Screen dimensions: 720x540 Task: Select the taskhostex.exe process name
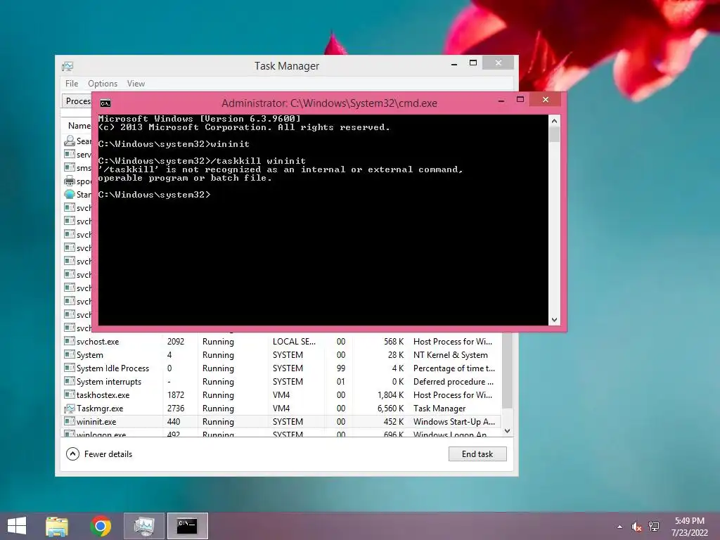click(103, 395)
